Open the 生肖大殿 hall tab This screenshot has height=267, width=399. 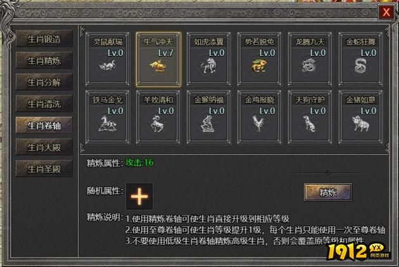click(x=44, y=147)
